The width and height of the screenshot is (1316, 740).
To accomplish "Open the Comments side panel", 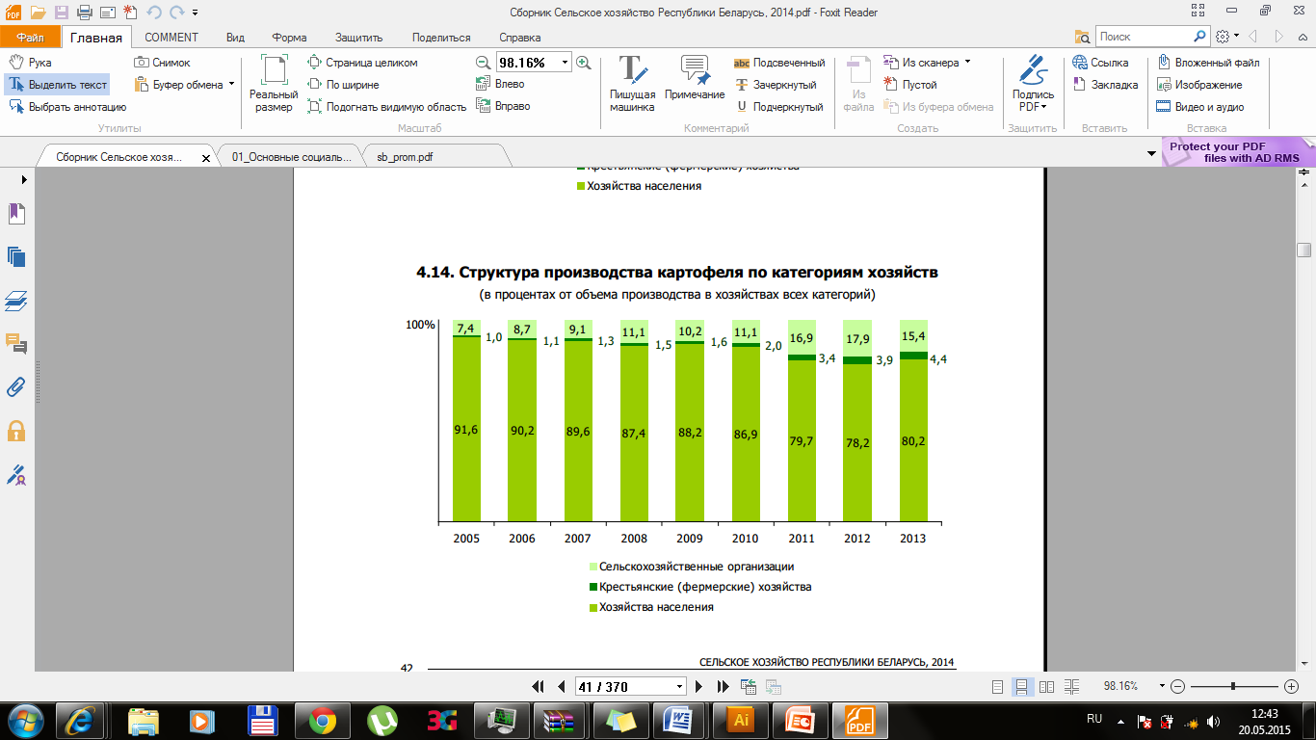I will [x=16, y=344].
